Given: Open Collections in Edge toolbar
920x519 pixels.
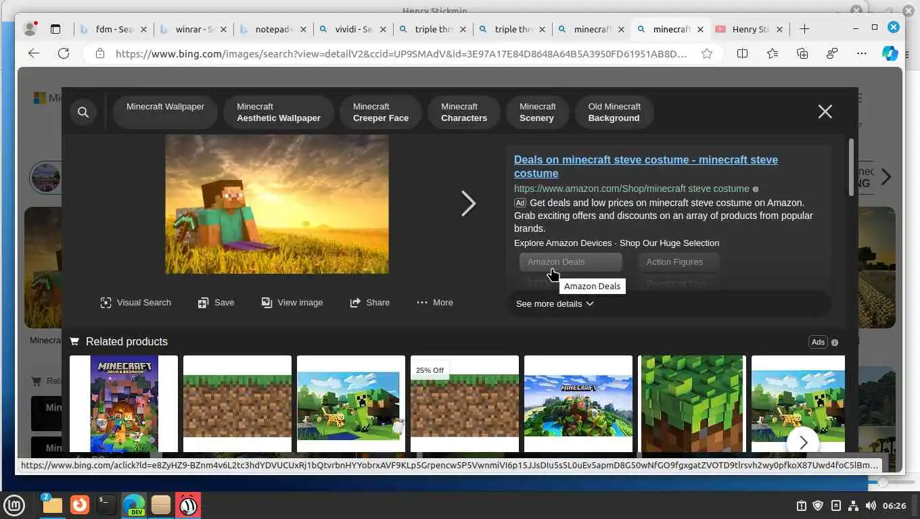Looking at the screenshot, I should point(802,53).
